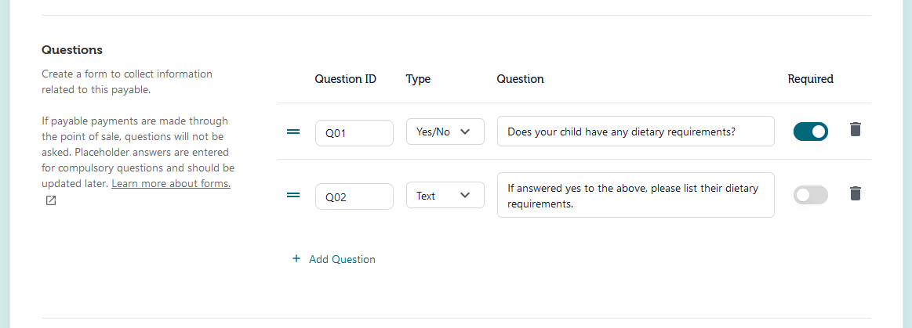Focus the Q01 Question ID field
This screenshot has width=912, height=328.
(x=354, y=132)
